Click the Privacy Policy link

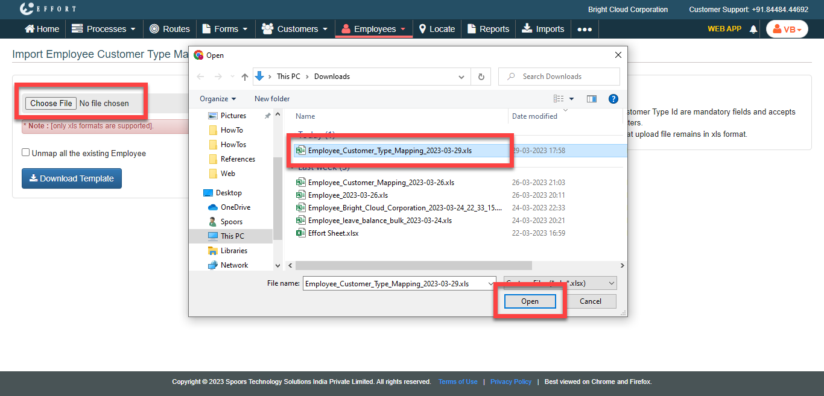(x=510, y=382)
